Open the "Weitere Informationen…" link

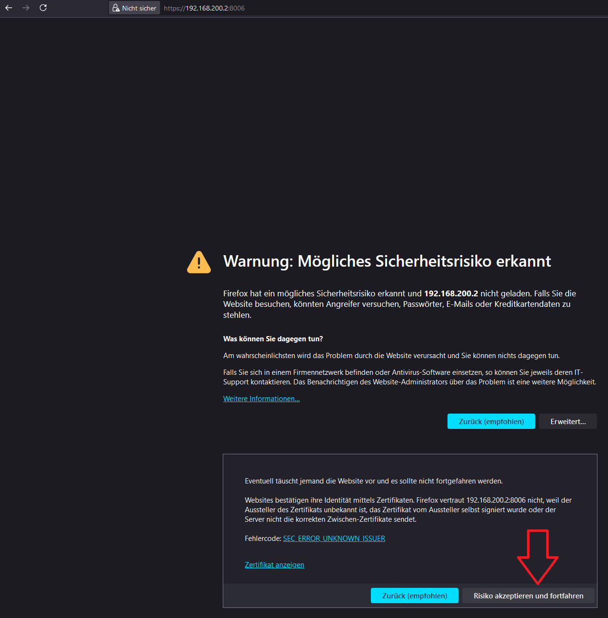coord(261,399)
